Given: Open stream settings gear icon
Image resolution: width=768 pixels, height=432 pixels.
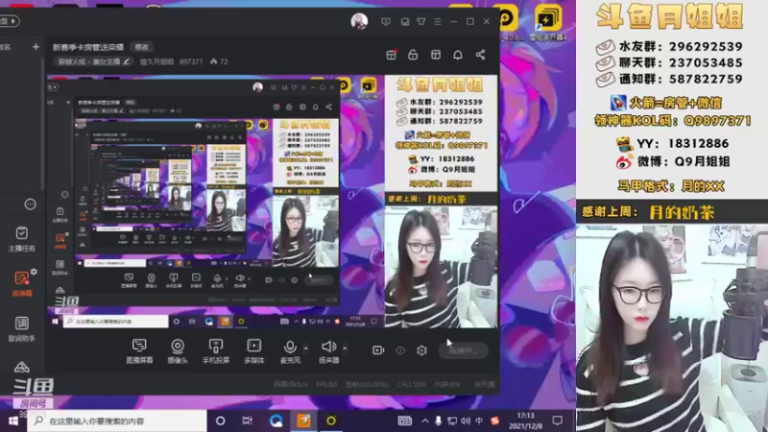Looking at the screenshot, I should pyautogui.click(x=421, y=350).
